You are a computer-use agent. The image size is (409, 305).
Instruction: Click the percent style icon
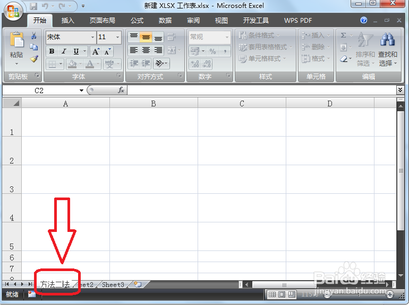tap(213, 51)
